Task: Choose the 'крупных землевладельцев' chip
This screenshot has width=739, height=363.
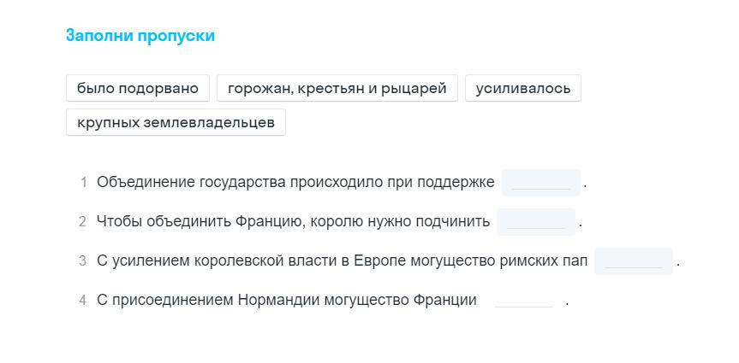Action: 176,122
